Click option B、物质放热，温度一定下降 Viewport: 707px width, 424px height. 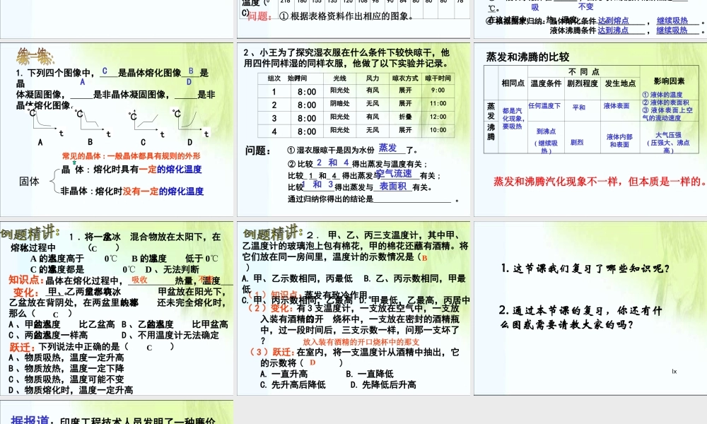click(x=66, y=369)
